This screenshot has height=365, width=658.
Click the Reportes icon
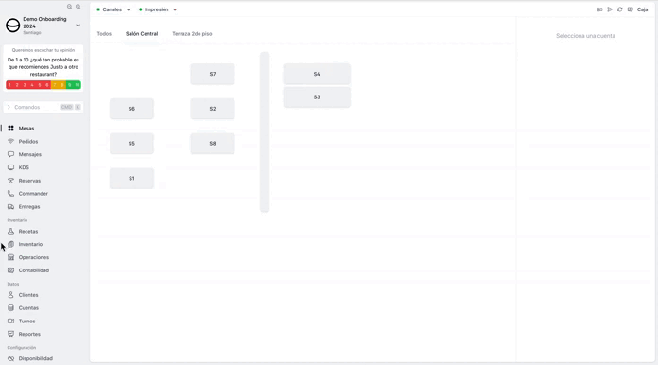pyautogui.click(x=11, y=334)
